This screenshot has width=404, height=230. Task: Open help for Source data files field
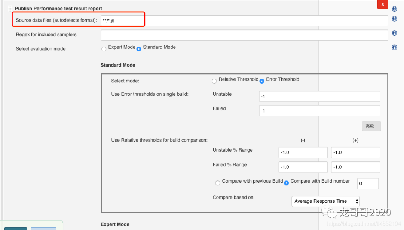tap(394, 19)
